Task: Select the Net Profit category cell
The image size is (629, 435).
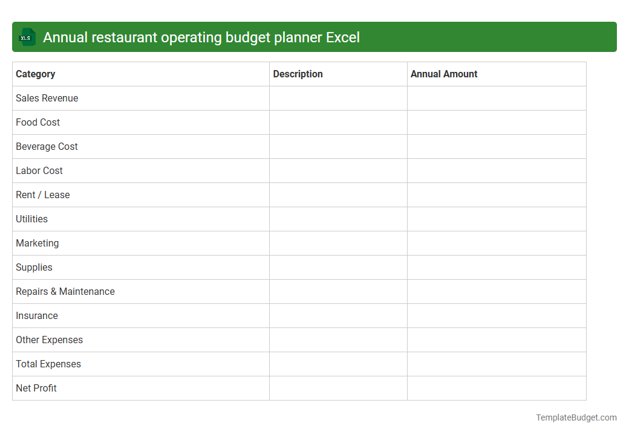Action: tap(36, 388)
